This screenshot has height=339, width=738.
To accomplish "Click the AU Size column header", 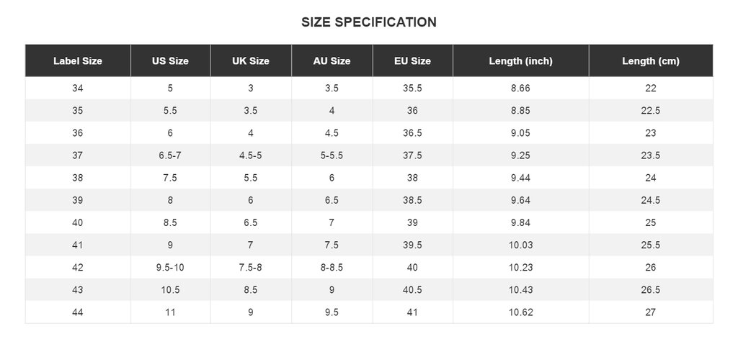I will click(x=332, y=61).
